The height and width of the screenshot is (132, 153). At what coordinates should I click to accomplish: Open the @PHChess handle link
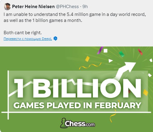[67, 7]
